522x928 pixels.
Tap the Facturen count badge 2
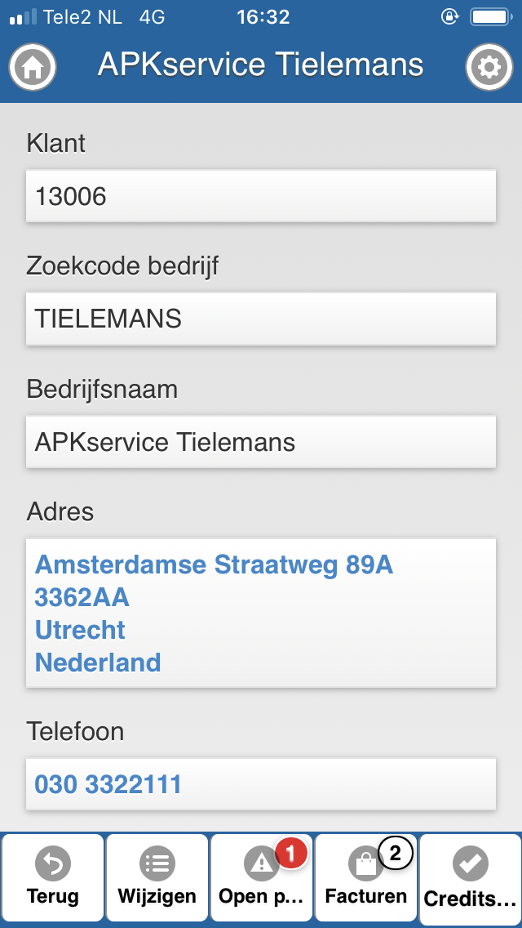[x=395, y=854]
